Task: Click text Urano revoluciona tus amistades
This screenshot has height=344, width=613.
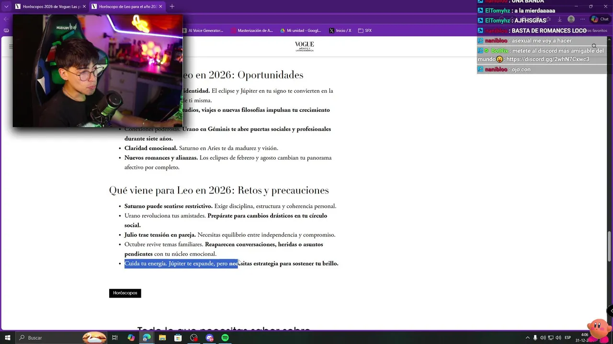Action: click(165, 215)
